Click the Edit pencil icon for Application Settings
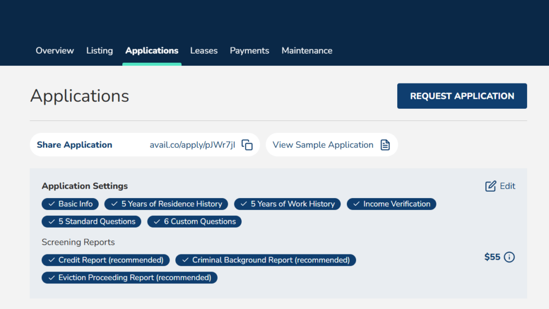 click(491, 185)
